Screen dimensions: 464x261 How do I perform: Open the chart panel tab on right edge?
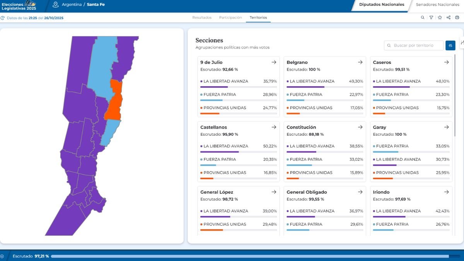(462, 42)
